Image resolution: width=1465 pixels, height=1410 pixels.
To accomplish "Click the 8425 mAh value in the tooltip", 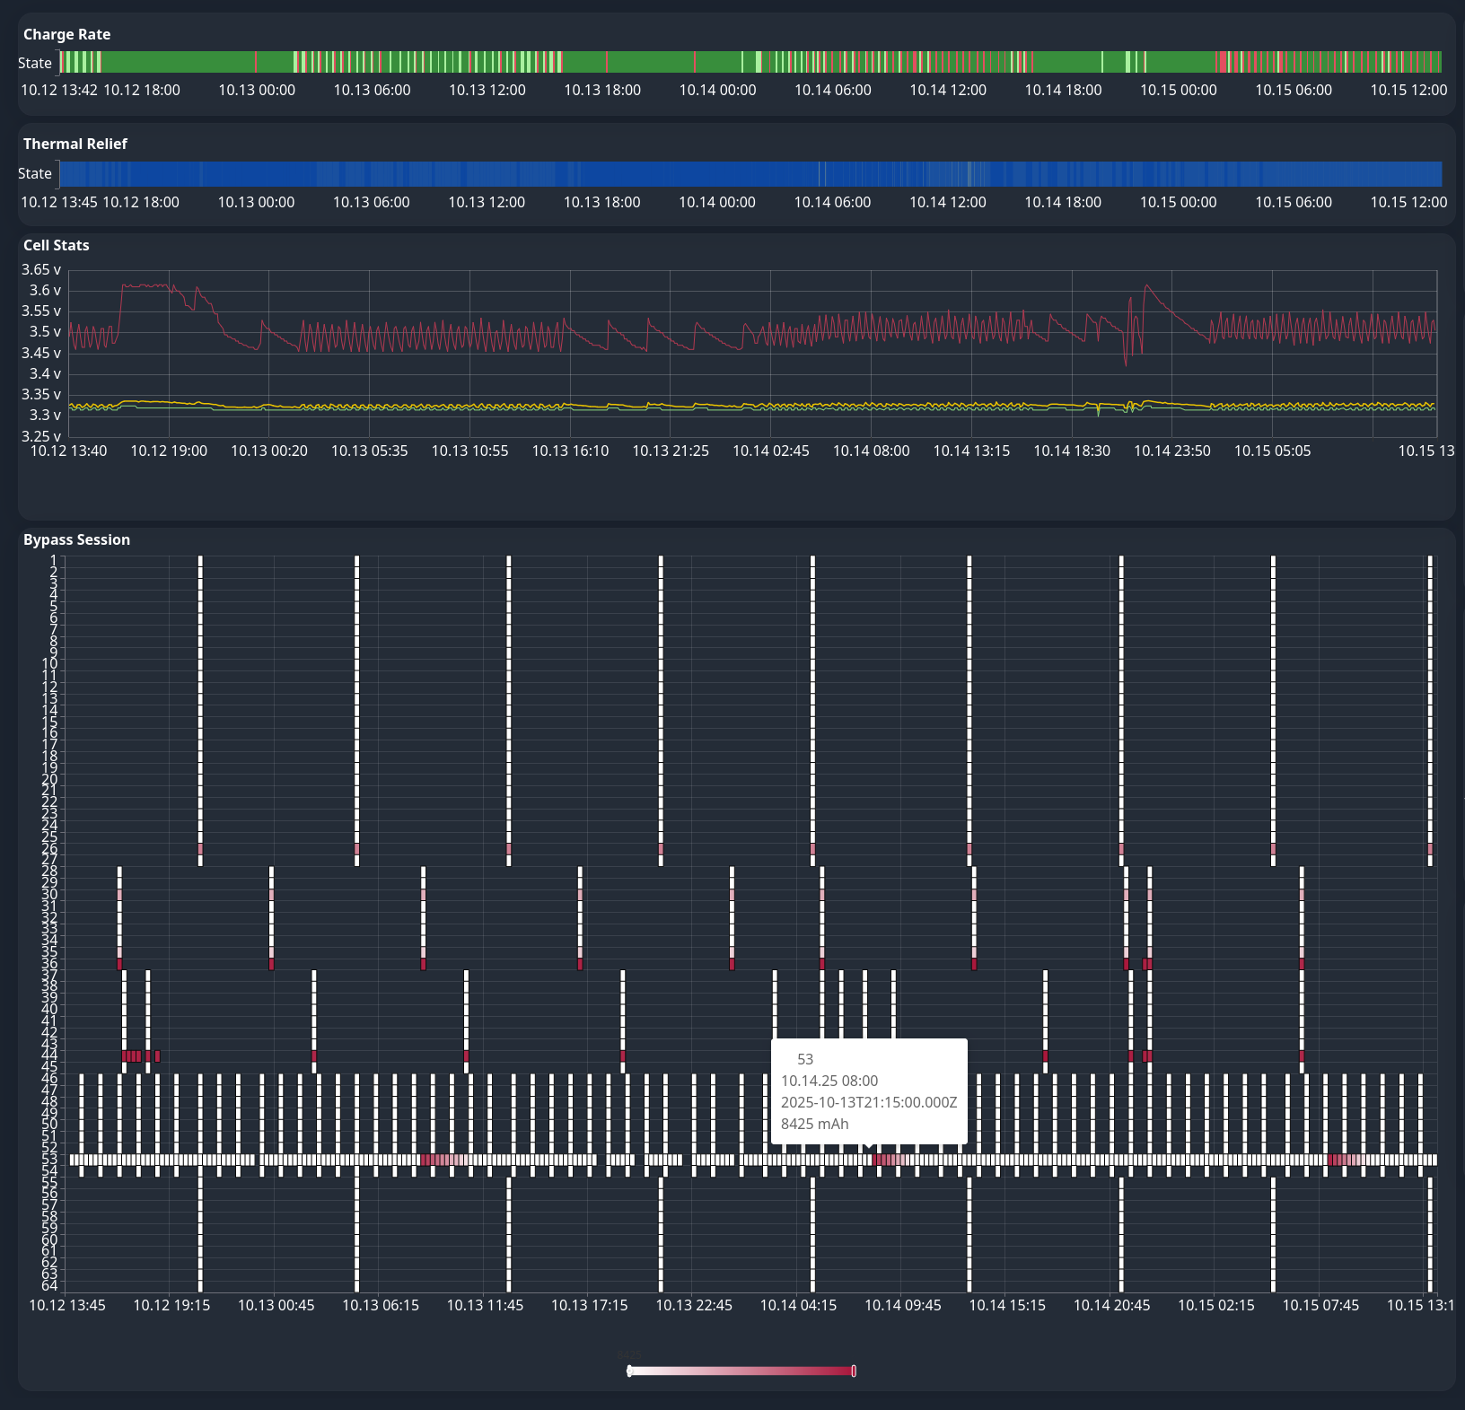I will 814,1124.
